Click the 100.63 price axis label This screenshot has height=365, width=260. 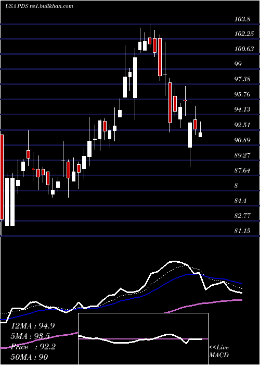point(244,49)
